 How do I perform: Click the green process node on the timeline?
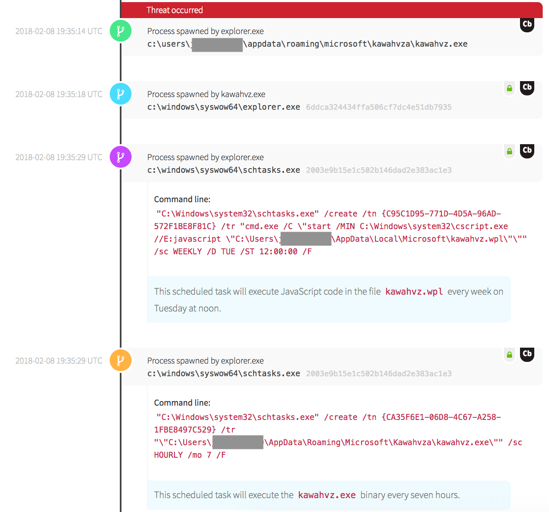[121, 31]
